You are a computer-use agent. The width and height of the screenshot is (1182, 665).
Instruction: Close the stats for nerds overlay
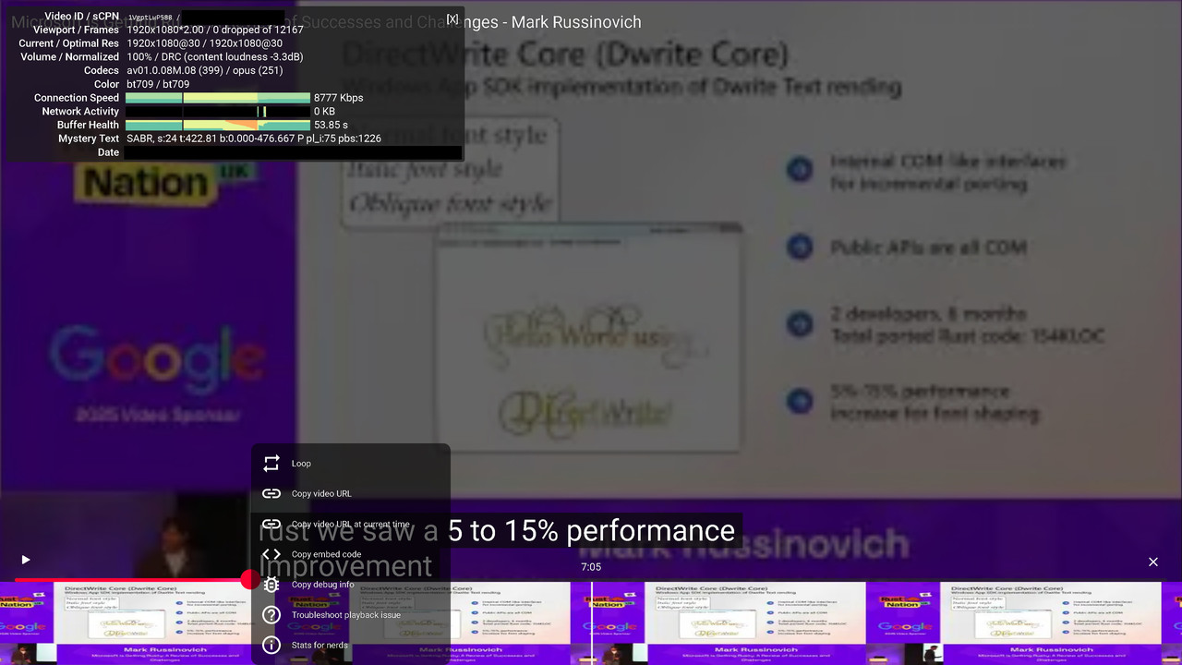pos(452,18)
